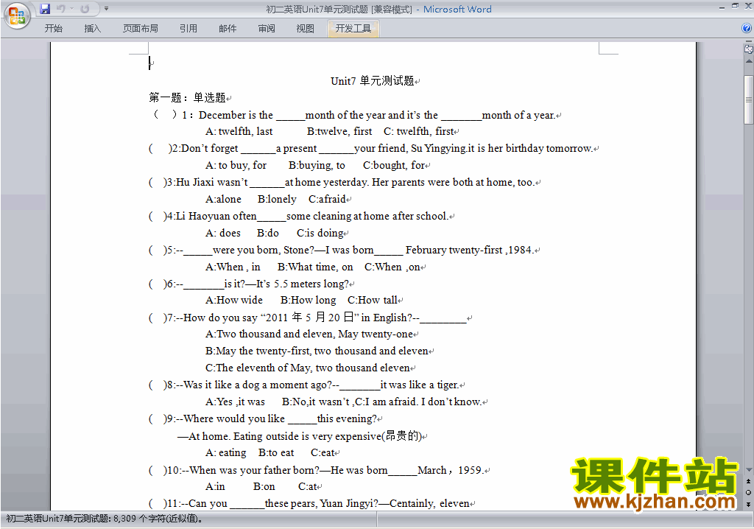Click the vertical scrollbar thumb

click(x=749, y=99)
